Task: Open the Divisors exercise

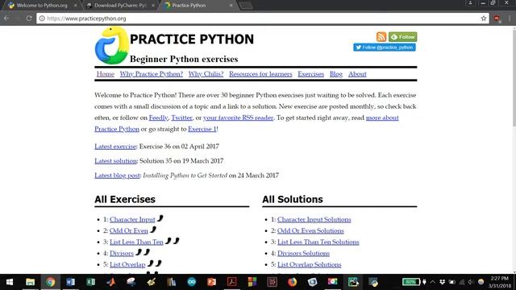Action: (122, 253)
